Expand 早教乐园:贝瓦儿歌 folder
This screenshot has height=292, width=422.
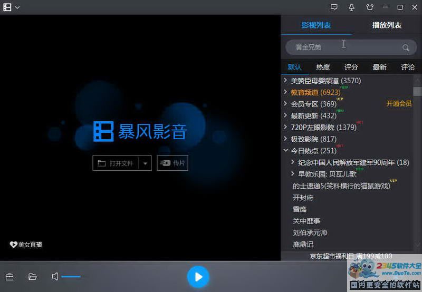(x=293, y=174)
